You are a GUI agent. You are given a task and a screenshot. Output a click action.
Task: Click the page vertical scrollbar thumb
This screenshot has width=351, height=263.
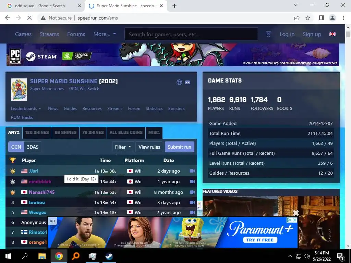click(348, 34)
